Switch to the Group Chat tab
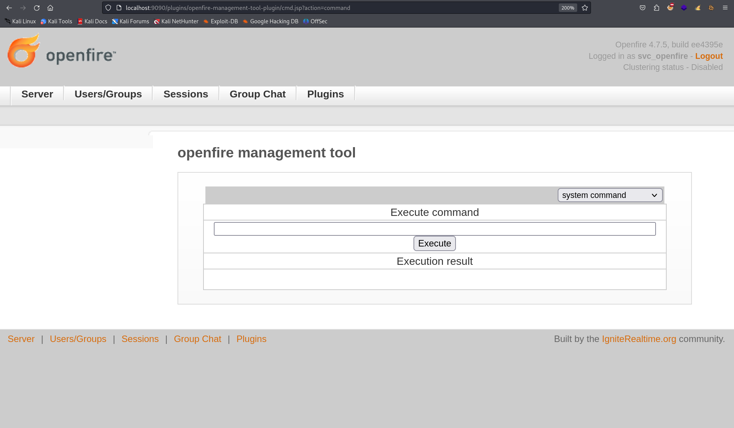 coord(257,94)
